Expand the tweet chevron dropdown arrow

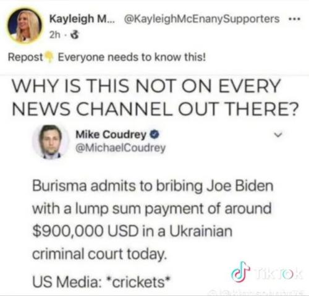pos(278,135)
